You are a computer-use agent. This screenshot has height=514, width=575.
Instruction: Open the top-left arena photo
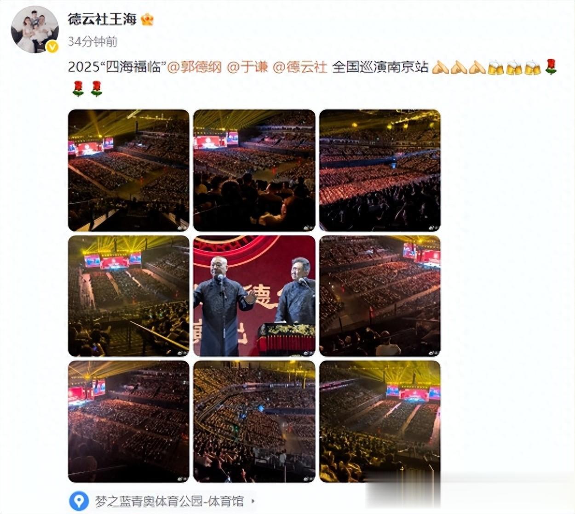[129, 171]
